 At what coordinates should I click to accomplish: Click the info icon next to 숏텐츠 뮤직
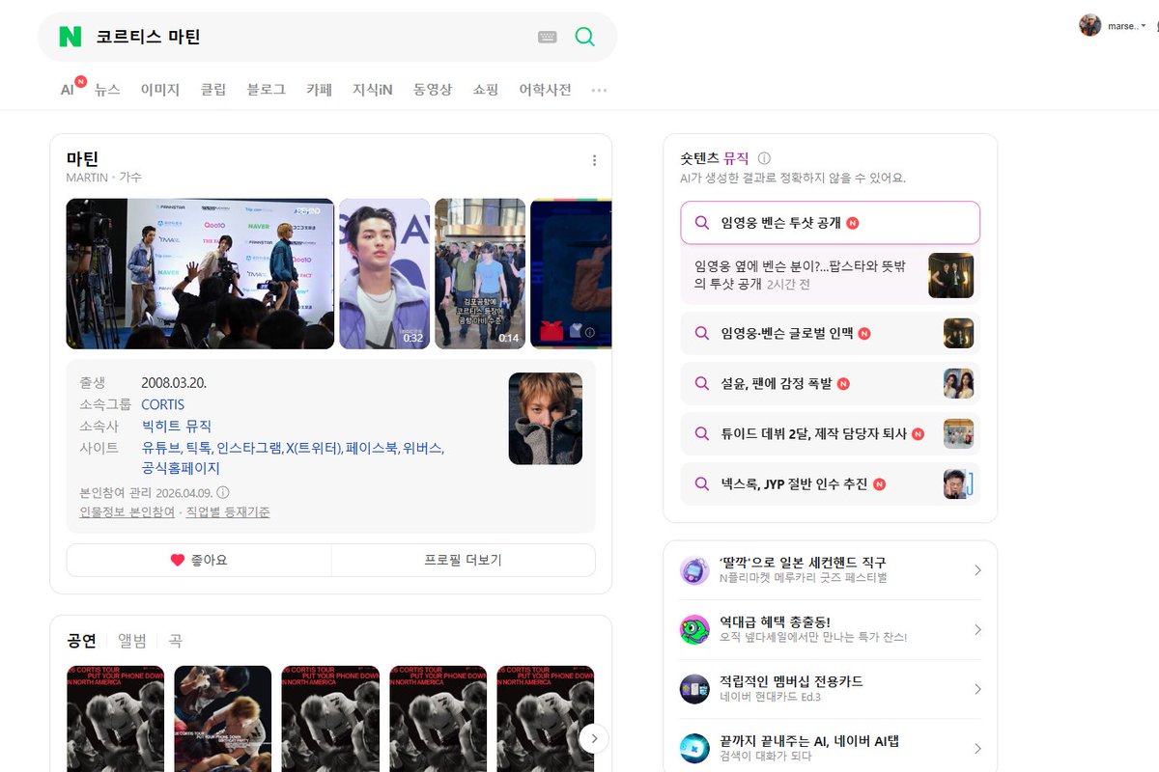tap(764, 158)
